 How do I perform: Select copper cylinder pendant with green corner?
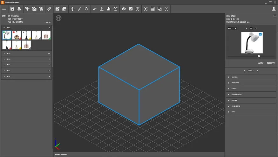click(46, 35)
